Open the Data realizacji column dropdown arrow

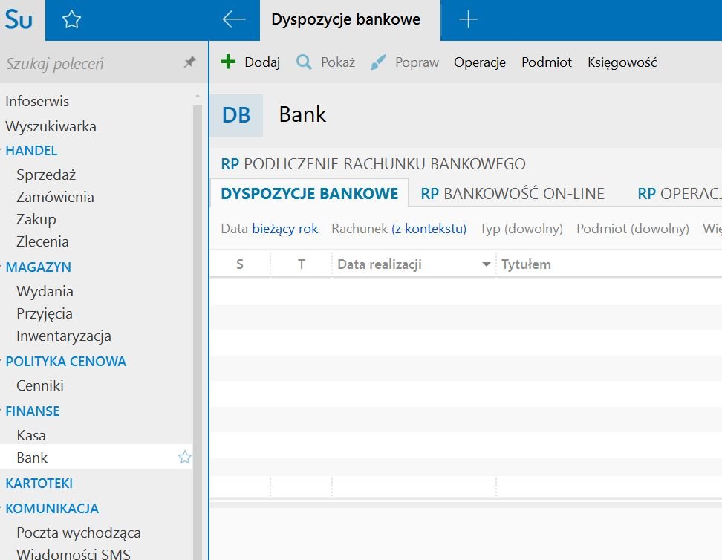tap(487, 264)
